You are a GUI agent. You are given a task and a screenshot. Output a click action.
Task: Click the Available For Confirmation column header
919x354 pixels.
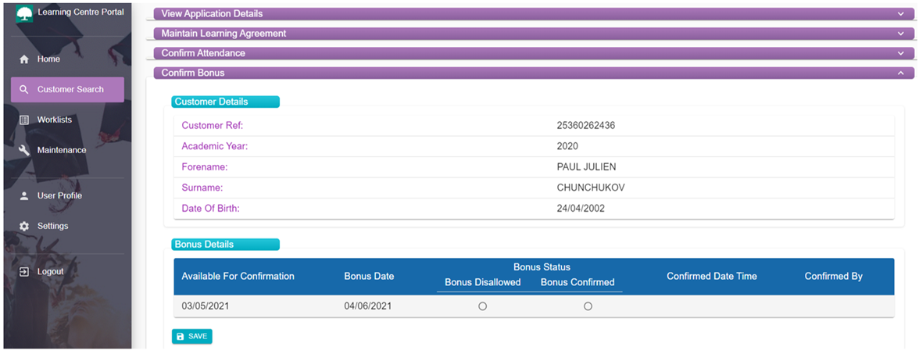pos(238,276)
